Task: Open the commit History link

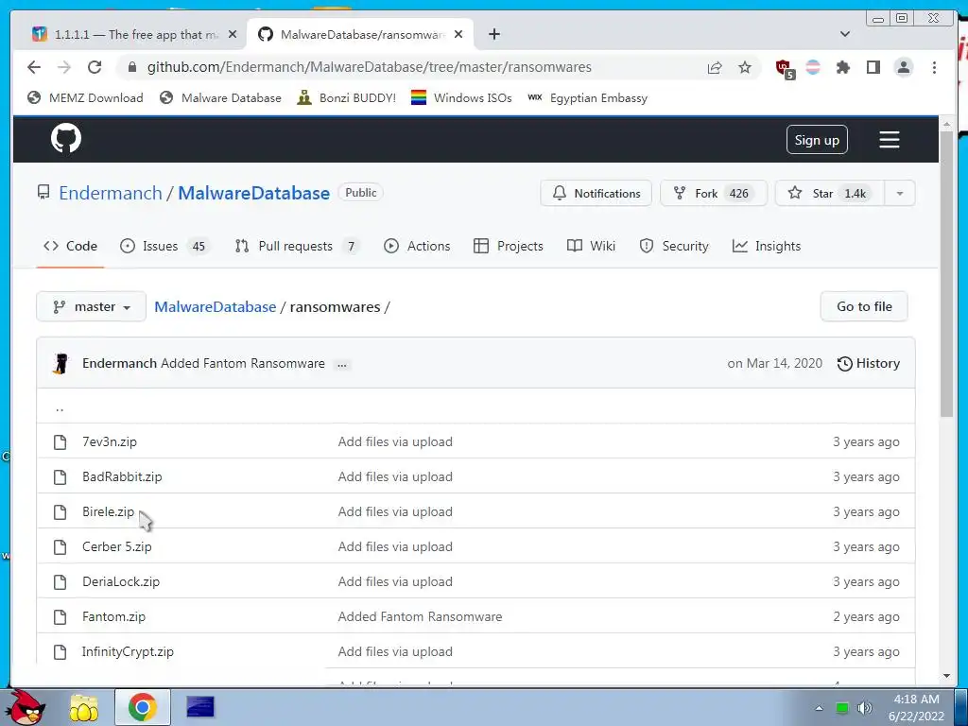Action: (868, 364)
